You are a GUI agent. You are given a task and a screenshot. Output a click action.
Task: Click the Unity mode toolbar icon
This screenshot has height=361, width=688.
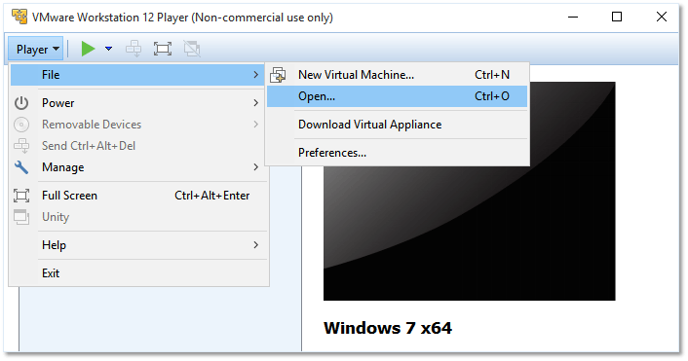pos(192,49)
